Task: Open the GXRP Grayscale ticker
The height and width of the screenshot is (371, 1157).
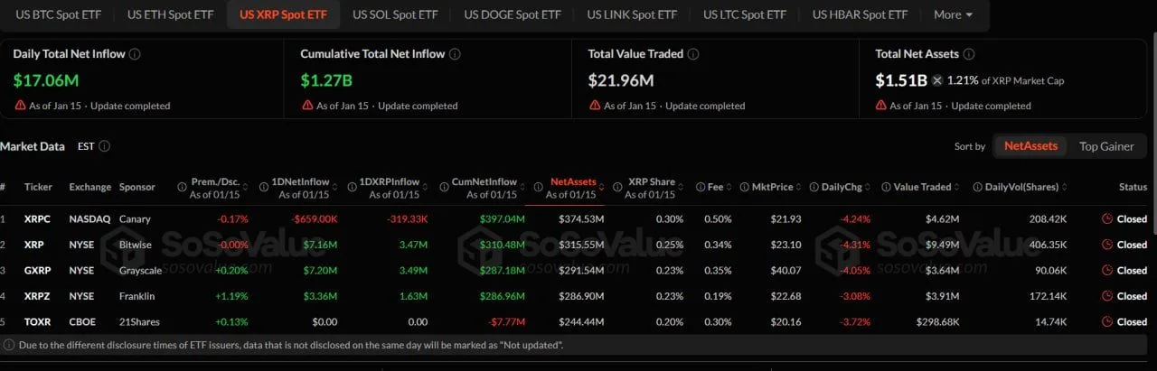Action: (x=38, y=270)
